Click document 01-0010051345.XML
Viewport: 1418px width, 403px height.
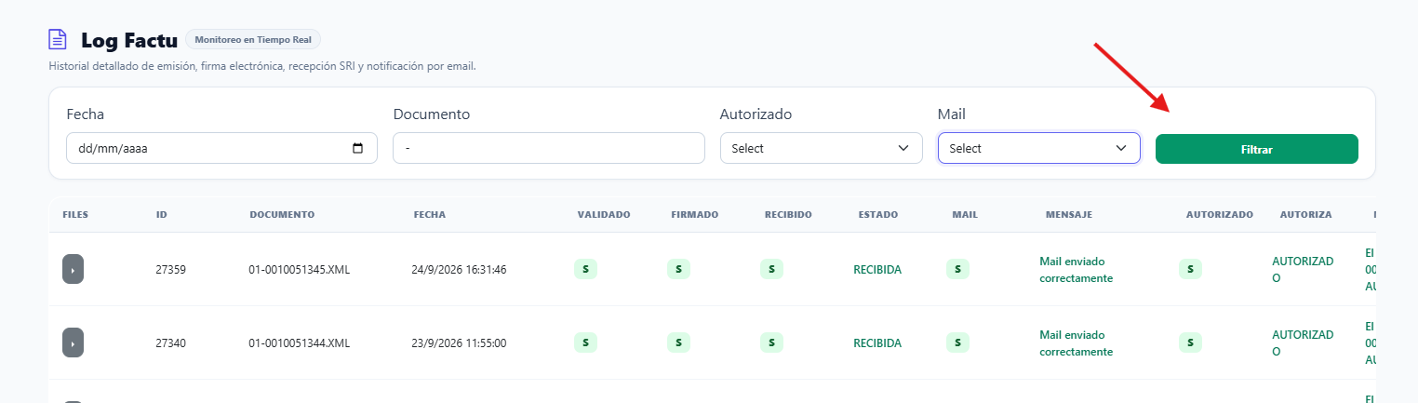tap(299, 269)
